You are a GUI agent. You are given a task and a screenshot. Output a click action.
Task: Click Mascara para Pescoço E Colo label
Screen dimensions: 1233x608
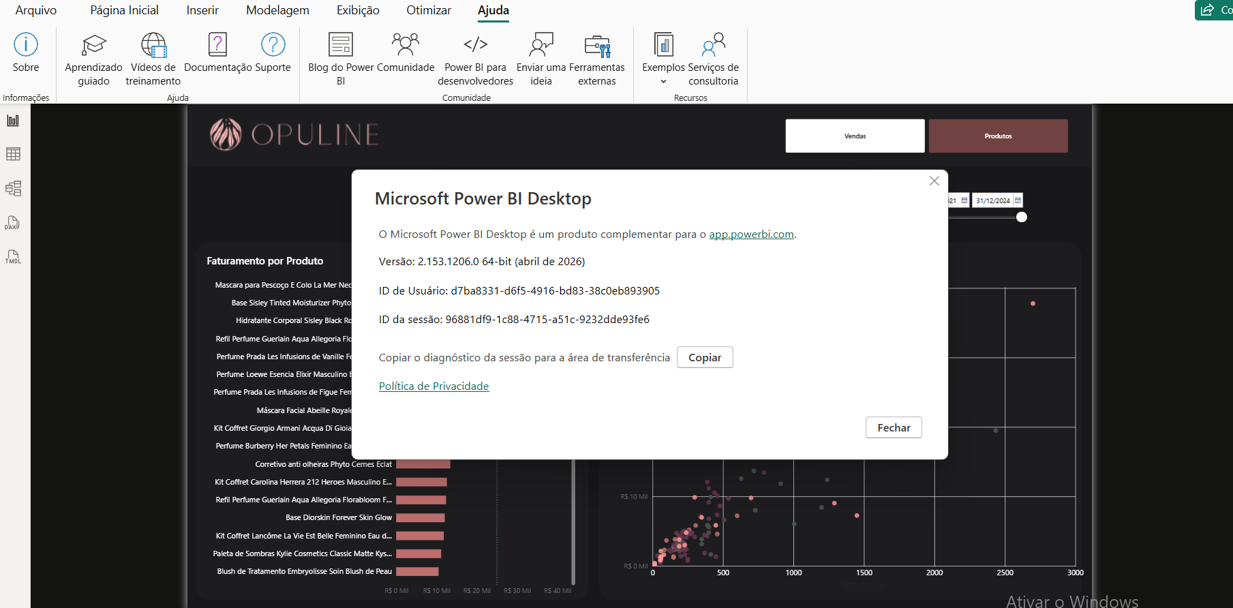pyautogui.click(x=283, y=285)
